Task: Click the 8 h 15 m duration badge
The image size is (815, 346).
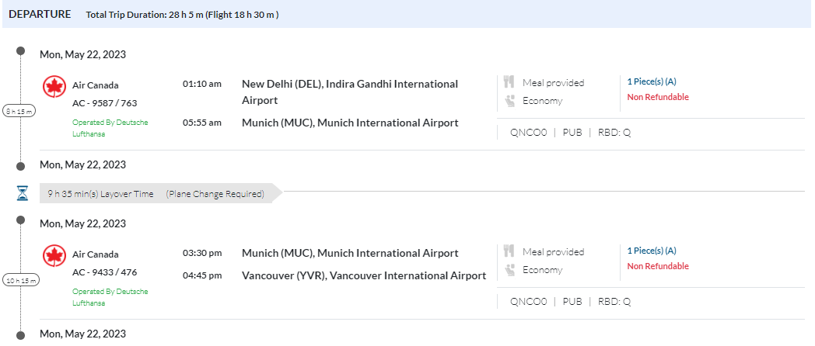Action: point(19,111)
